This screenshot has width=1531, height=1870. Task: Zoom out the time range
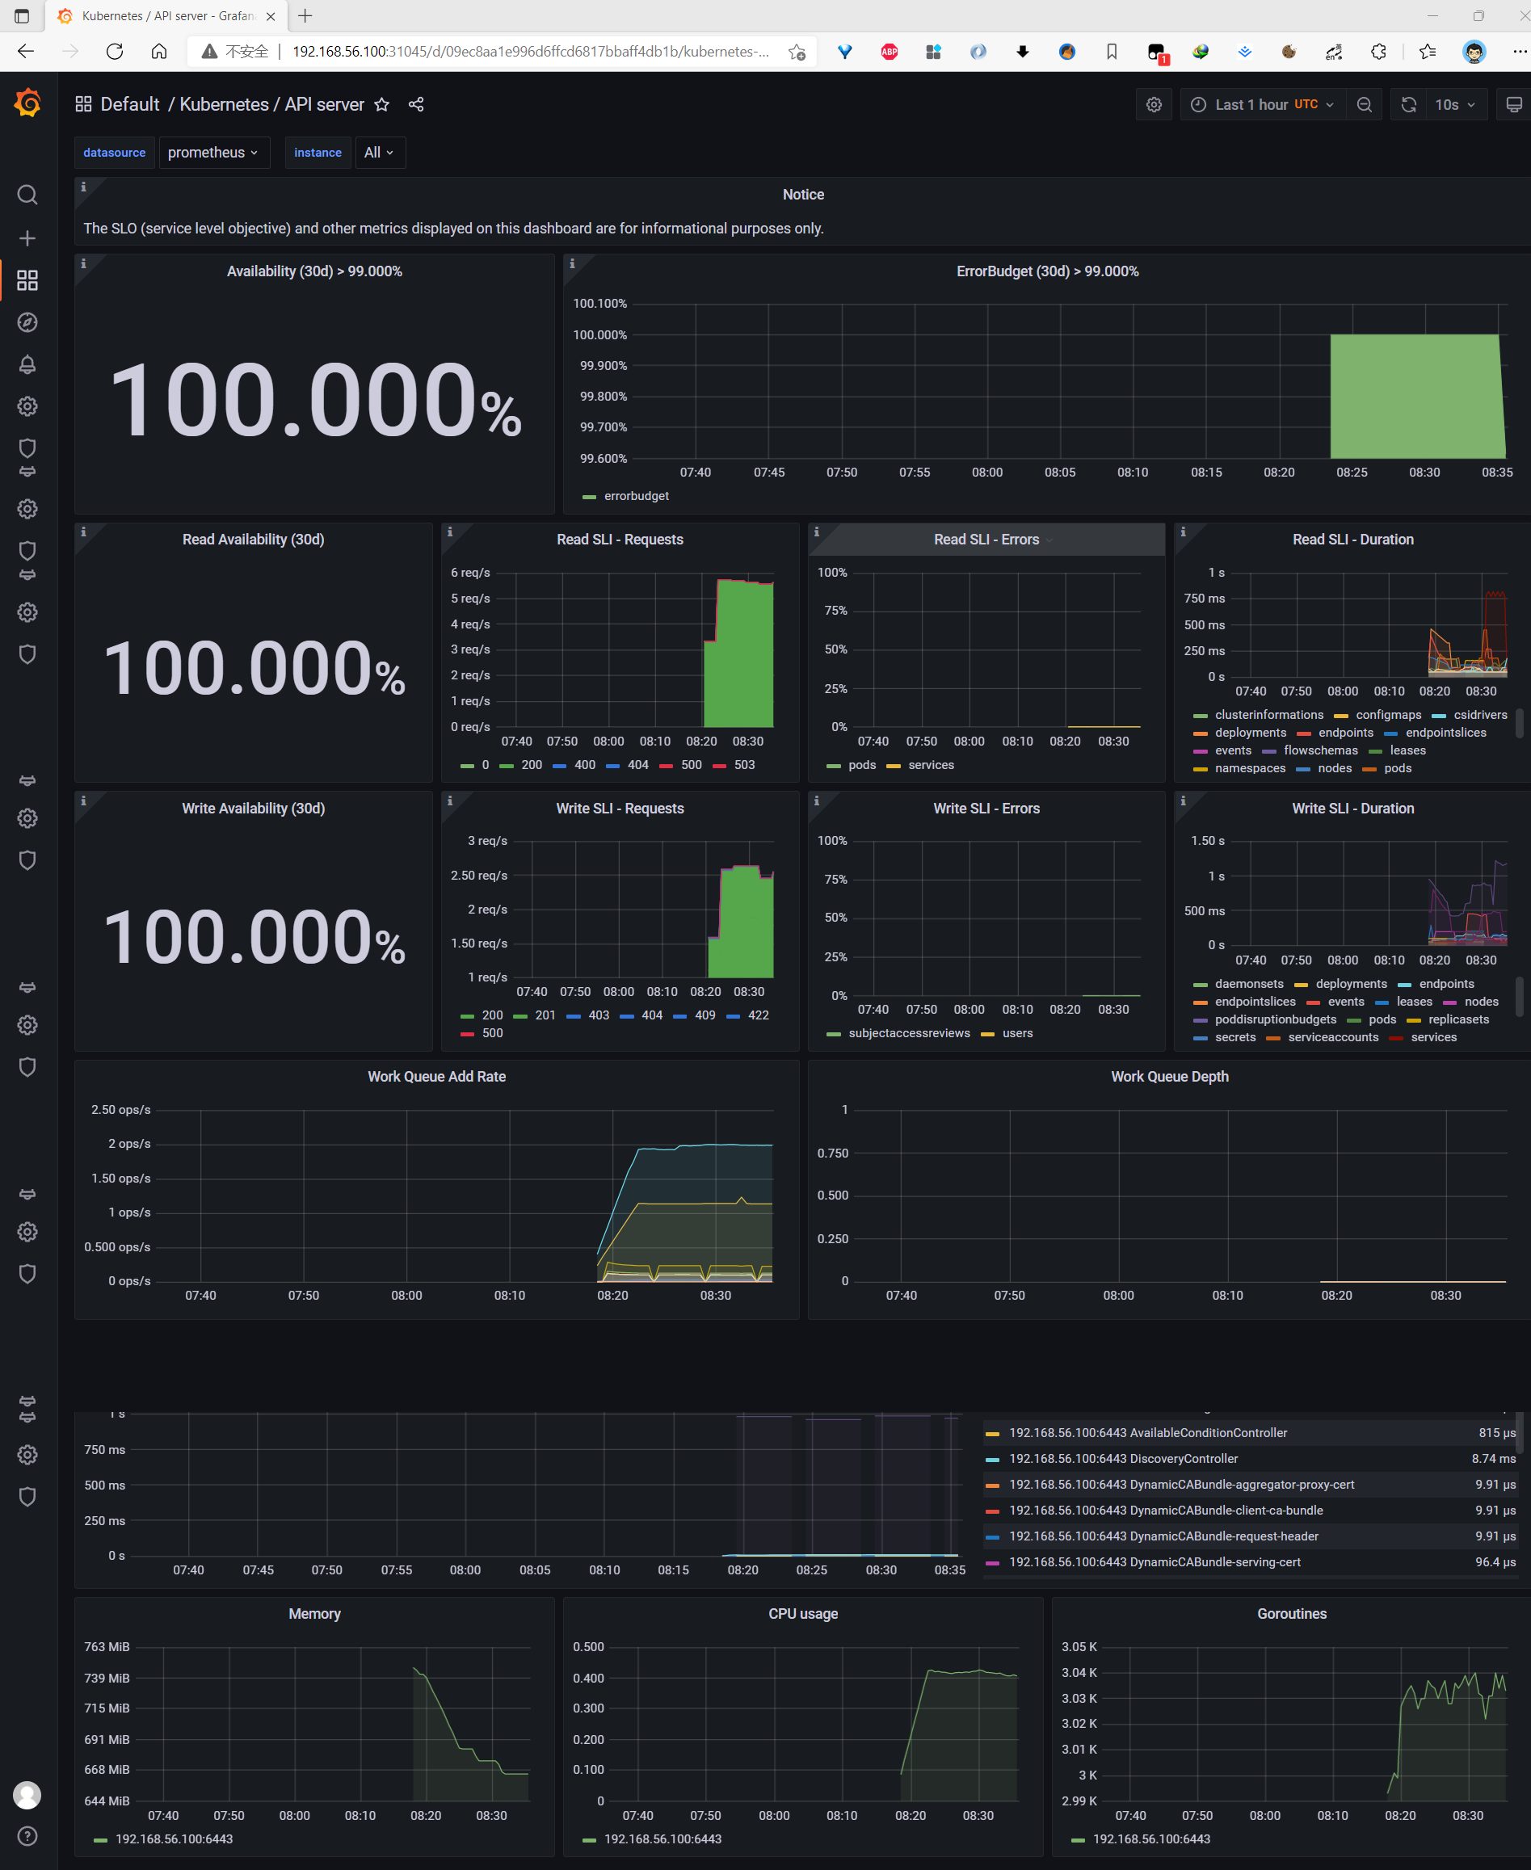tap(1365, 105)
